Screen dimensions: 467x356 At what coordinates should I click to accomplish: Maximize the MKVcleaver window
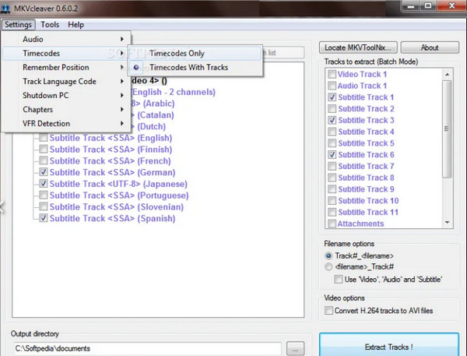[428, 6]
